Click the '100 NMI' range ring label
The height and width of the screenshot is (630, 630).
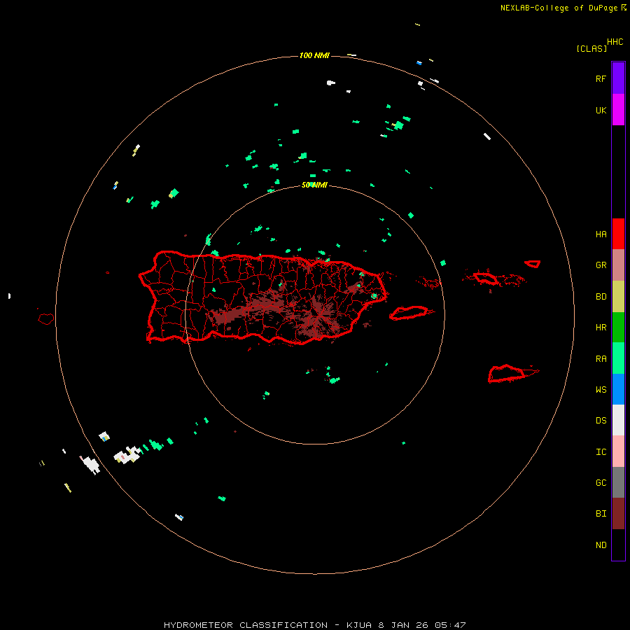[314, 55]
